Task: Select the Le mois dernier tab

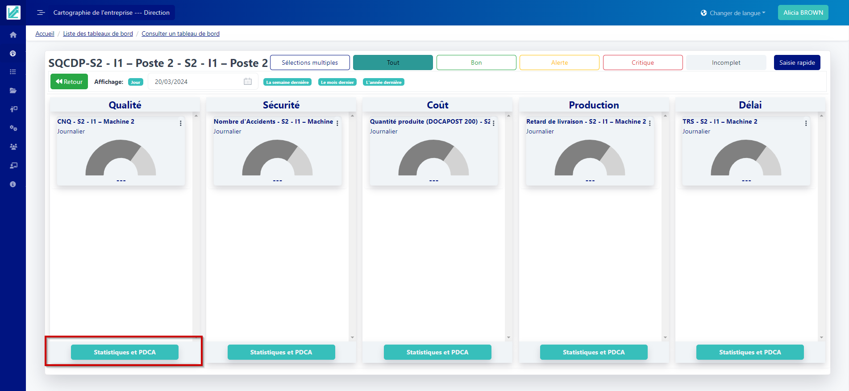Action: click(x=337, y=82)
